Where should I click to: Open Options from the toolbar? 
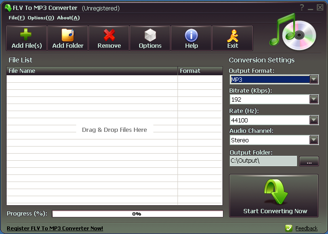click(150, 38)
